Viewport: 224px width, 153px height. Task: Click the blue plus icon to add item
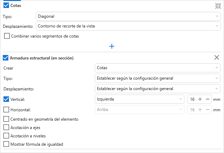tap(112, 46)
